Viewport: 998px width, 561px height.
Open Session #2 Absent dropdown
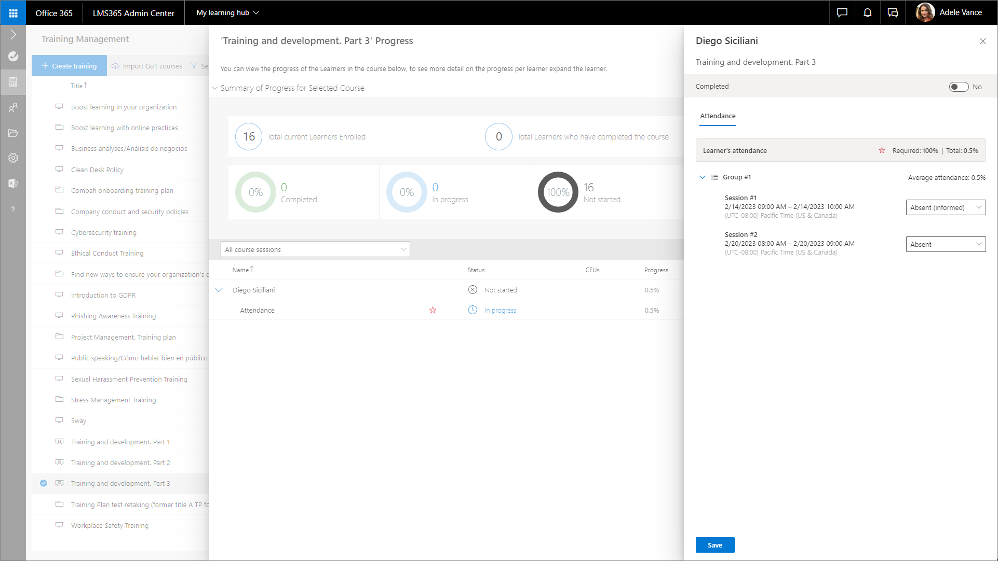pyautogui.click(x=945, y=244)
